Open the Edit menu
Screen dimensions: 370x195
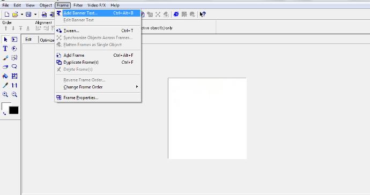[17, 5]
